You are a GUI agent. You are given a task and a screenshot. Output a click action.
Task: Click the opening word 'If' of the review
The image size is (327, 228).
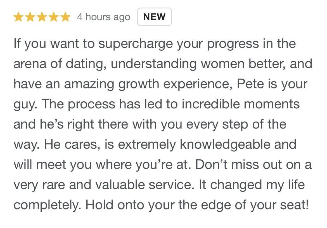[17, 43]
